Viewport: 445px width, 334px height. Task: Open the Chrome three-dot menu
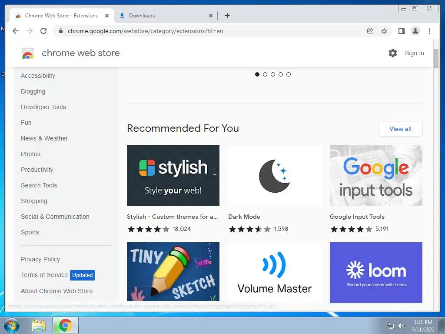429,31
